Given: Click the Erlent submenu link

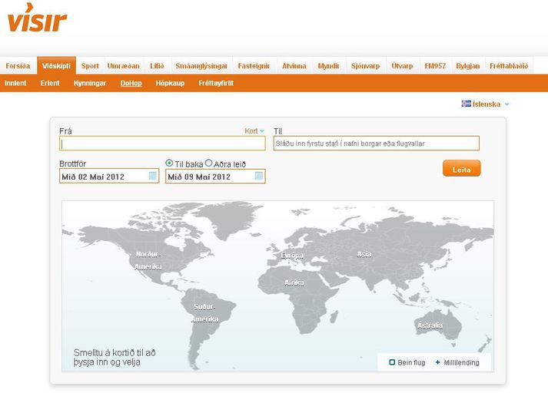Looking at the screenshot, I should click(x=50, y=83).
